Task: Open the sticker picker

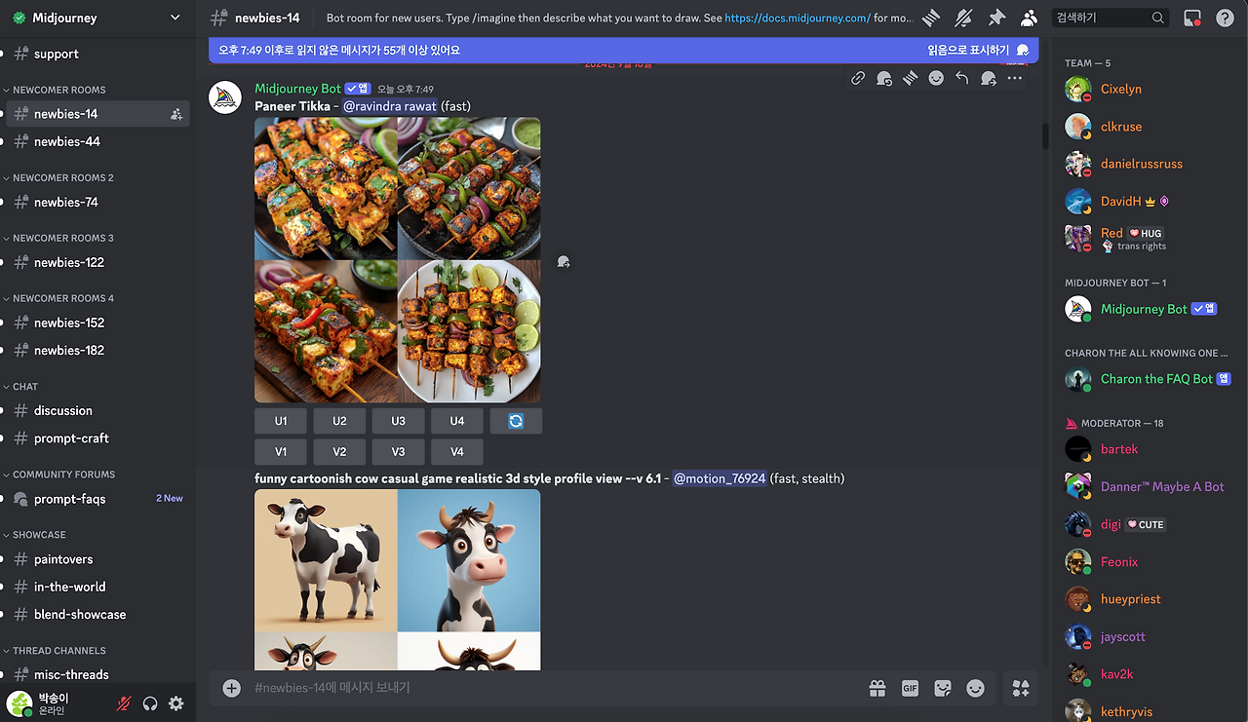Action: [942, 688]
